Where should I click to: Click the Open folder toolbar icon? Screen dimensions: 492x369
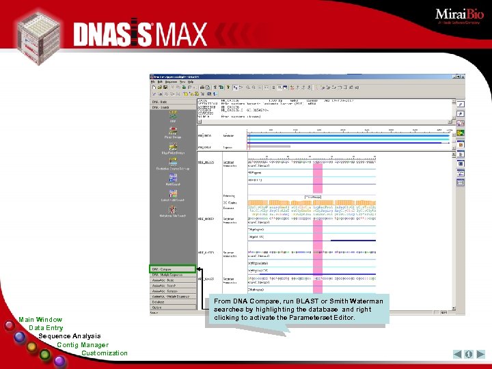click(x=160, y=87)
